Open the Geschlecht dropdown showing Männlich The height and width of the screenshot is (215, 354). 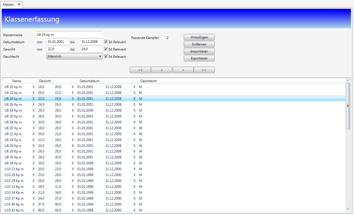click(75, 56)
